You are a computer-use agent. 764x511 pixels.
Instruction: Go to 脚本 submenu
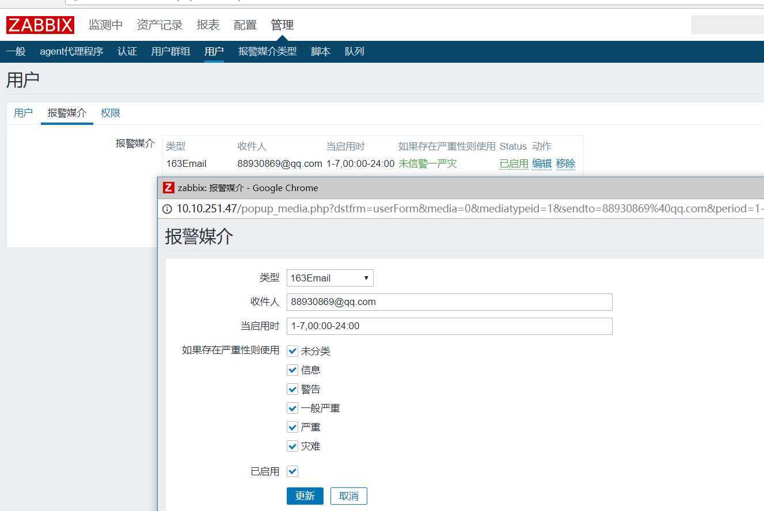pyautogui.click(x=321, y=51)
